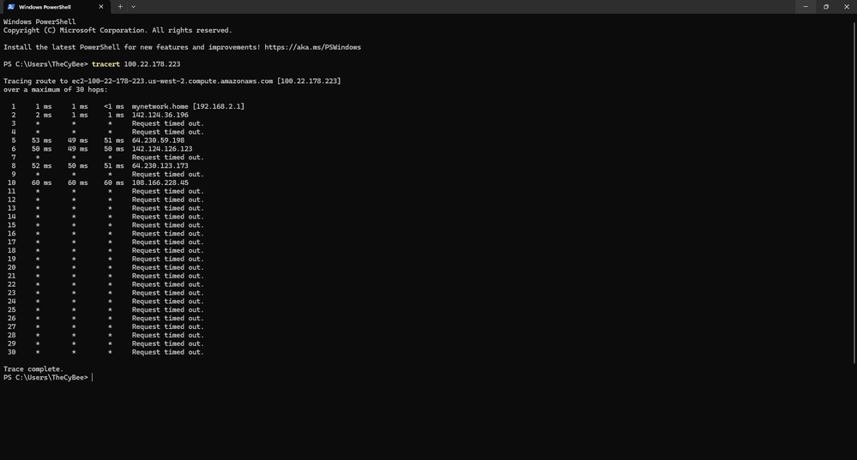This screenshot has height=460, width=857.
Task: Click the 'Trace complete.' message
Action: 33,369
